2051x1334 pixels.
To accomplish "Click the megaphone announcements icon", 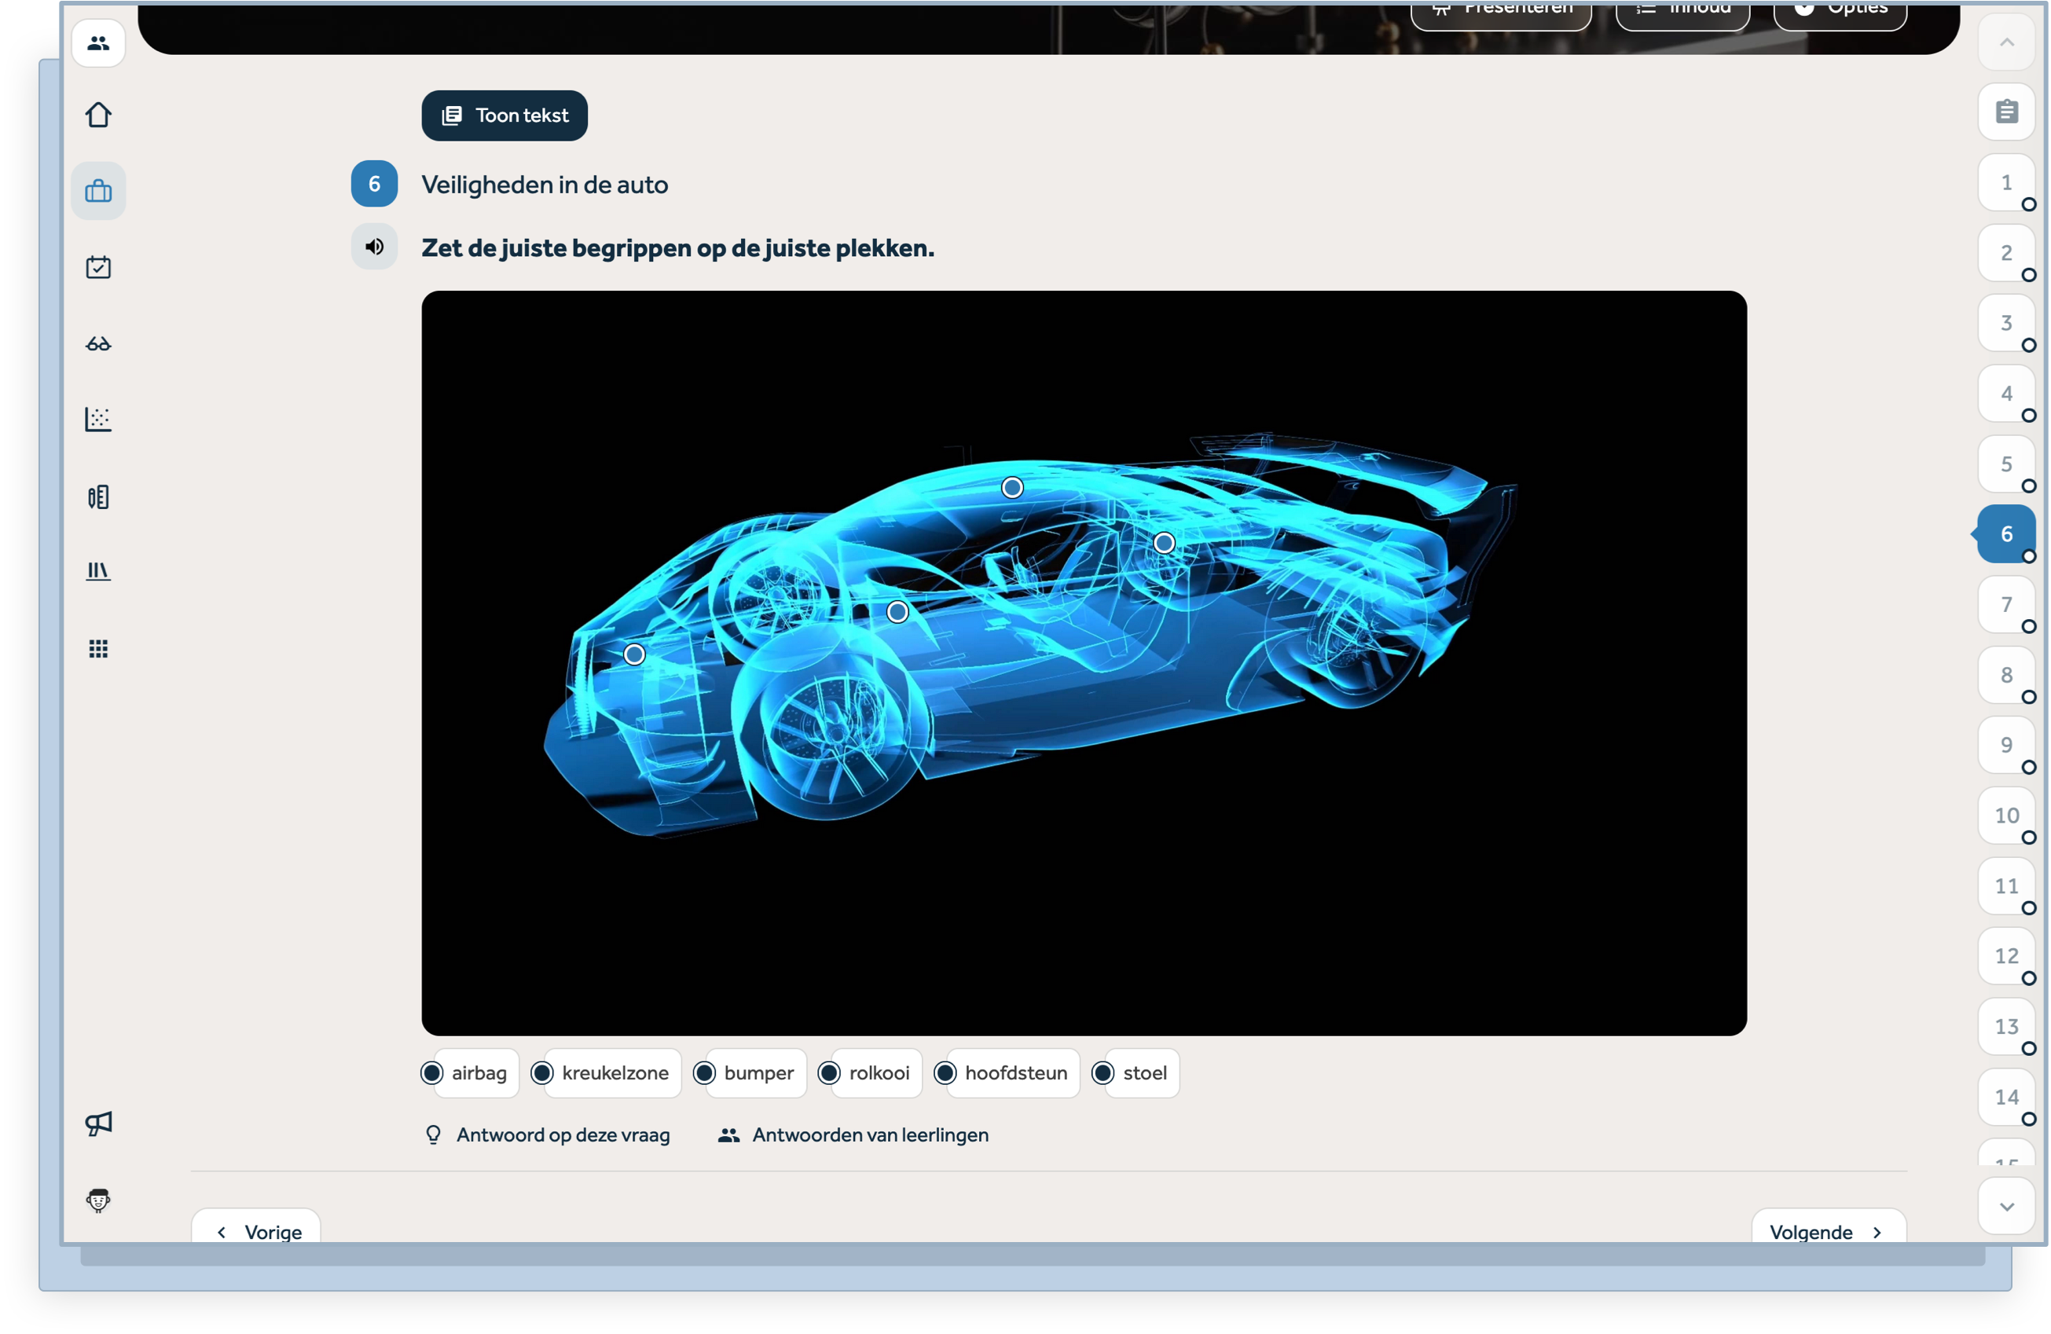I will (98, 1123).
